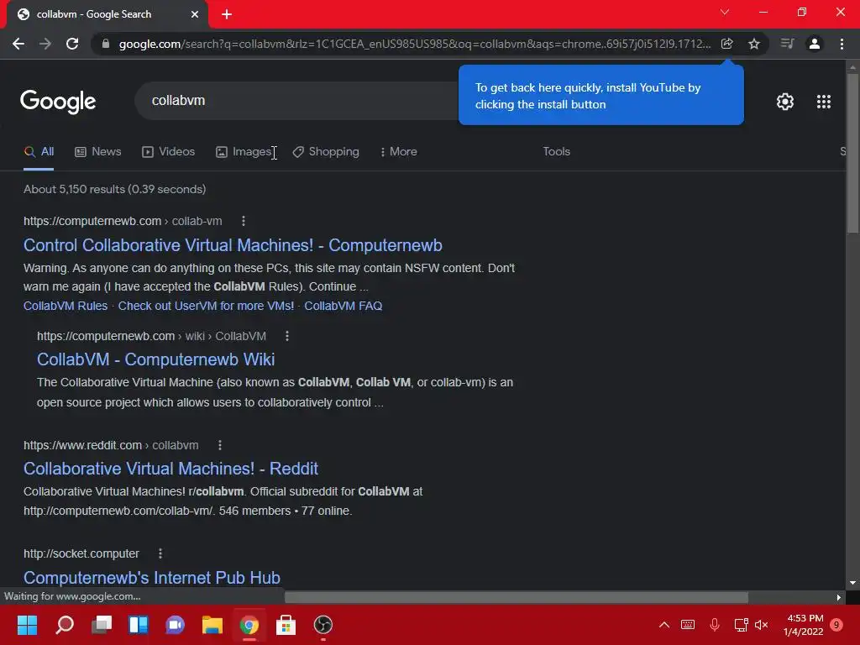Open the CollabVM Rules sitelink
Screen dimensions: 860x645
pyautogui.click(x=66, y=306)
